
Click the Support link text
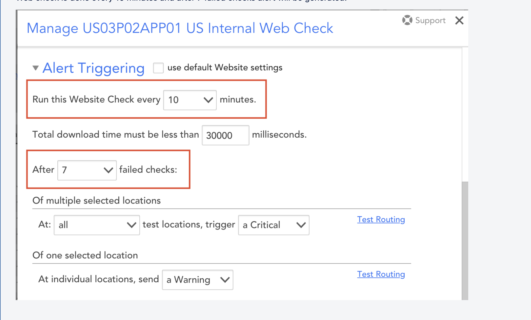[x=430, y=21]
